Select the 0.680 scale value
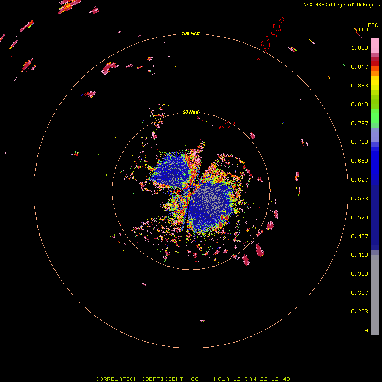The image size is (382, 382). point(360,161)
